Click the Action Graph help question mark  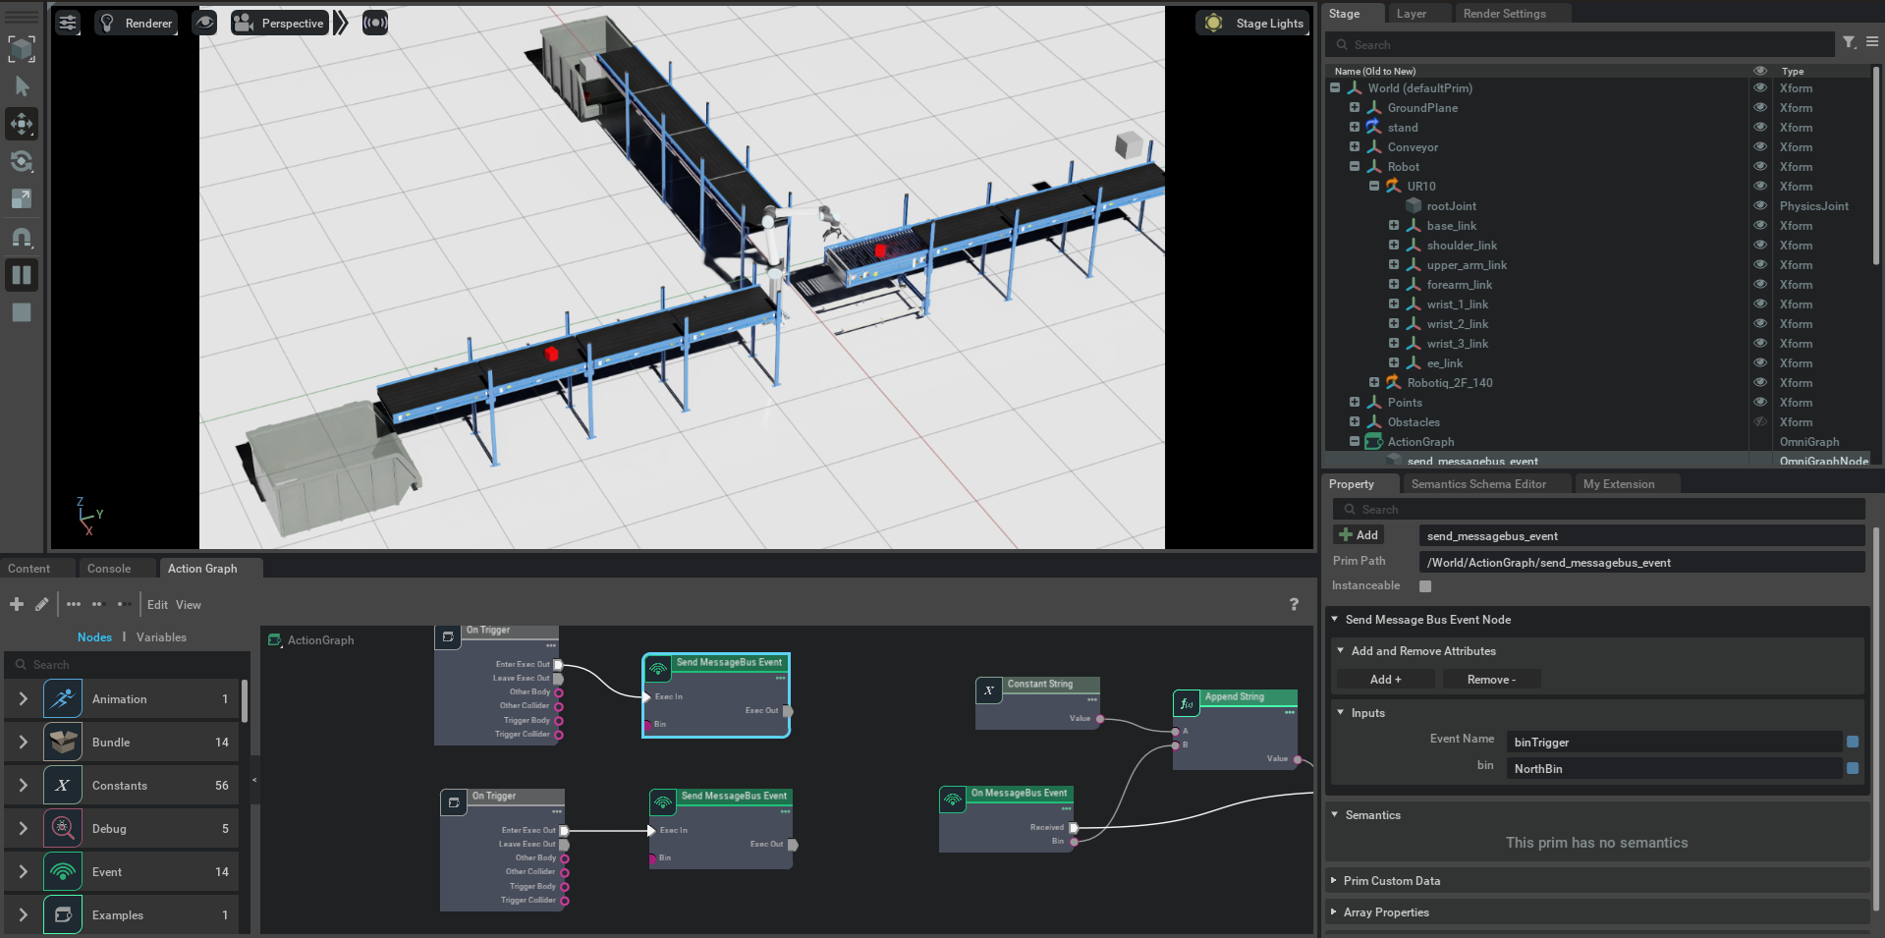click(1294, 604)
